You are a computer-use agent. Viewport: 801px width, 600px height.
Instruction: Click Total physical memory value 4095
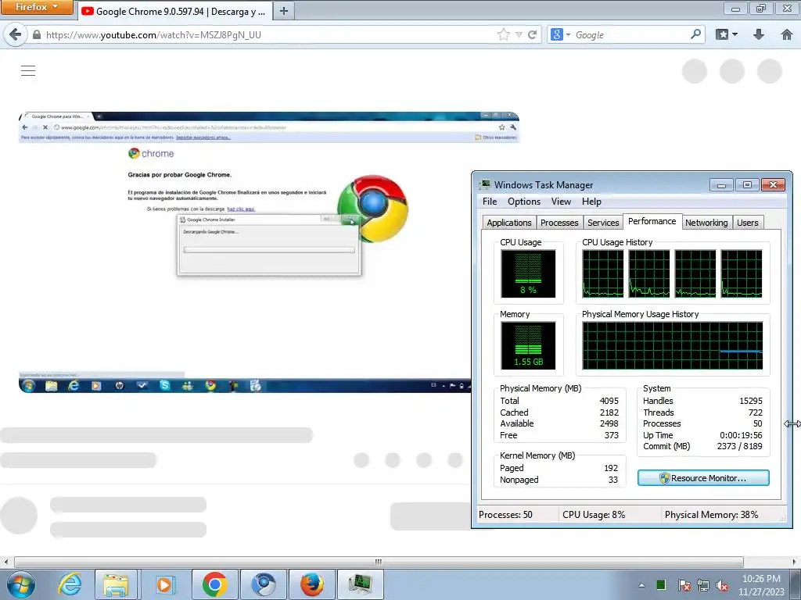pos(609,401)
